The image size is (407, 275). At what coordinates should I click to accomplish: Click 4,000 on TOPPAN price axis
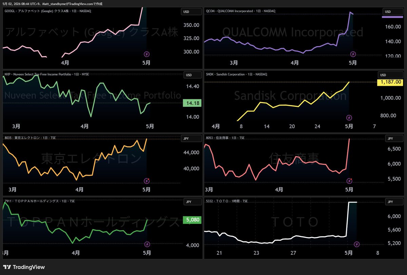(x=192, y=245)
